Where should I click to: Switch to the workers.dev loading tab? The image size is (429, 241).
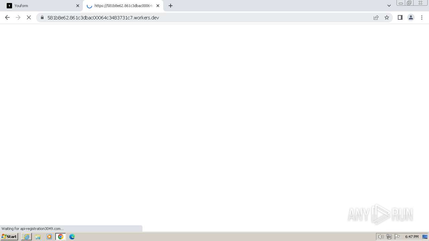click(123, 6)
